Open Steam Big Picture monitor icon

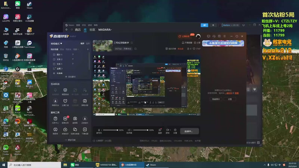pyautogui.click(x=244, y=25)
